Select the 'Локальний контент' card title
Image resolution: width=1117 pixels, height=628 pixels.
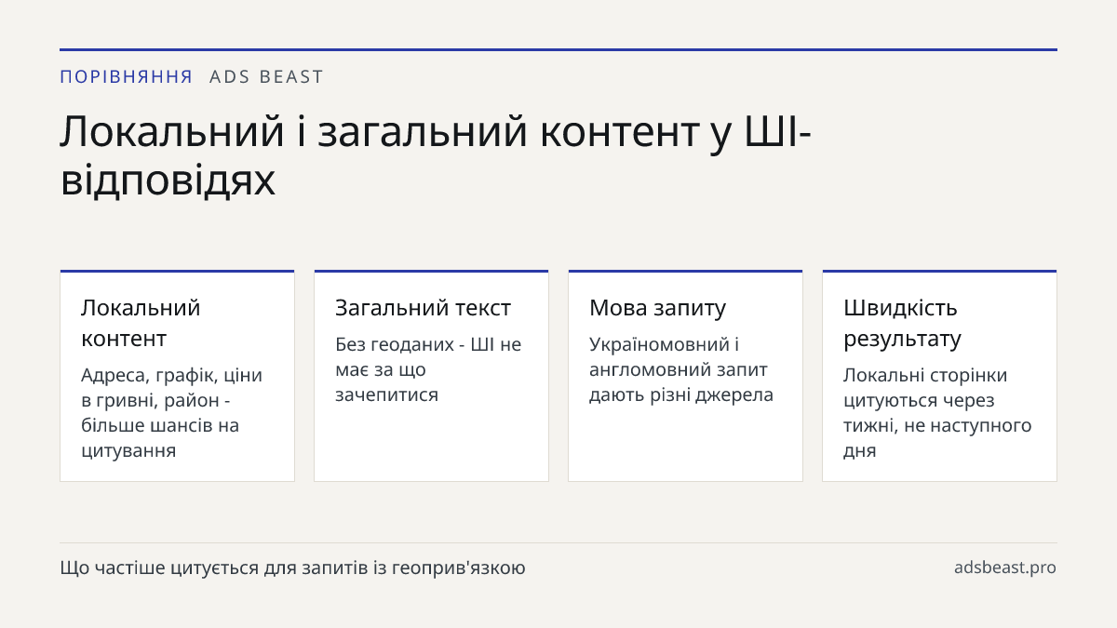[x=141, y=323]
